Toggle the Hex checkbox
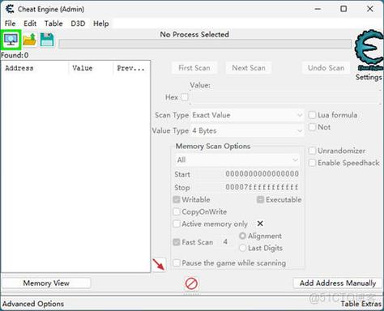 185,97
